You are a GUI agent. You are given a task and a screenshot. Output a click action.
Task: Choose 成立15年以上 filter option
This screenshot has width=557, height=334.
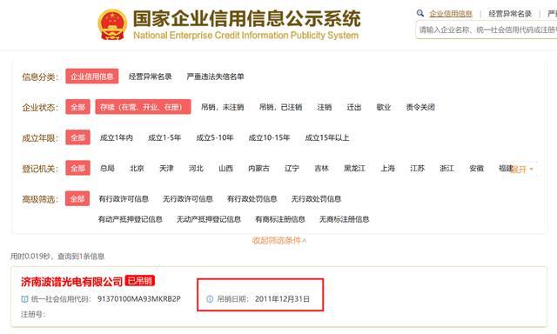(x=327, y=137)
